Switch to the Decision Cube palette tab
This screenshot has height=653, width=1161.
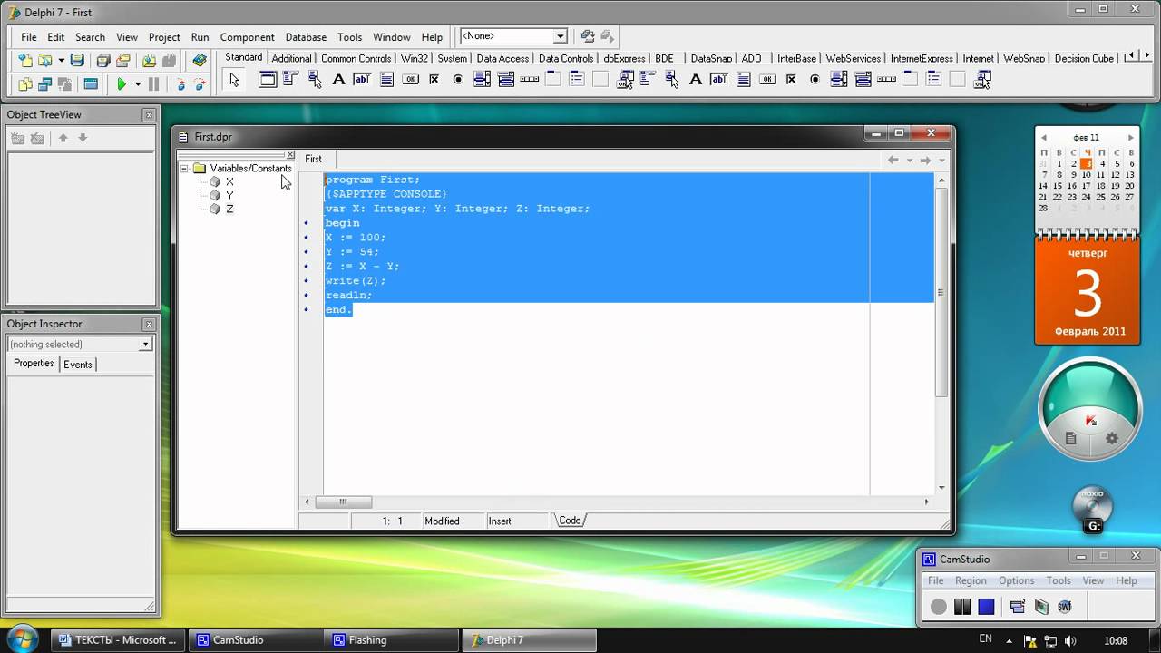(x=1084, y=58)
